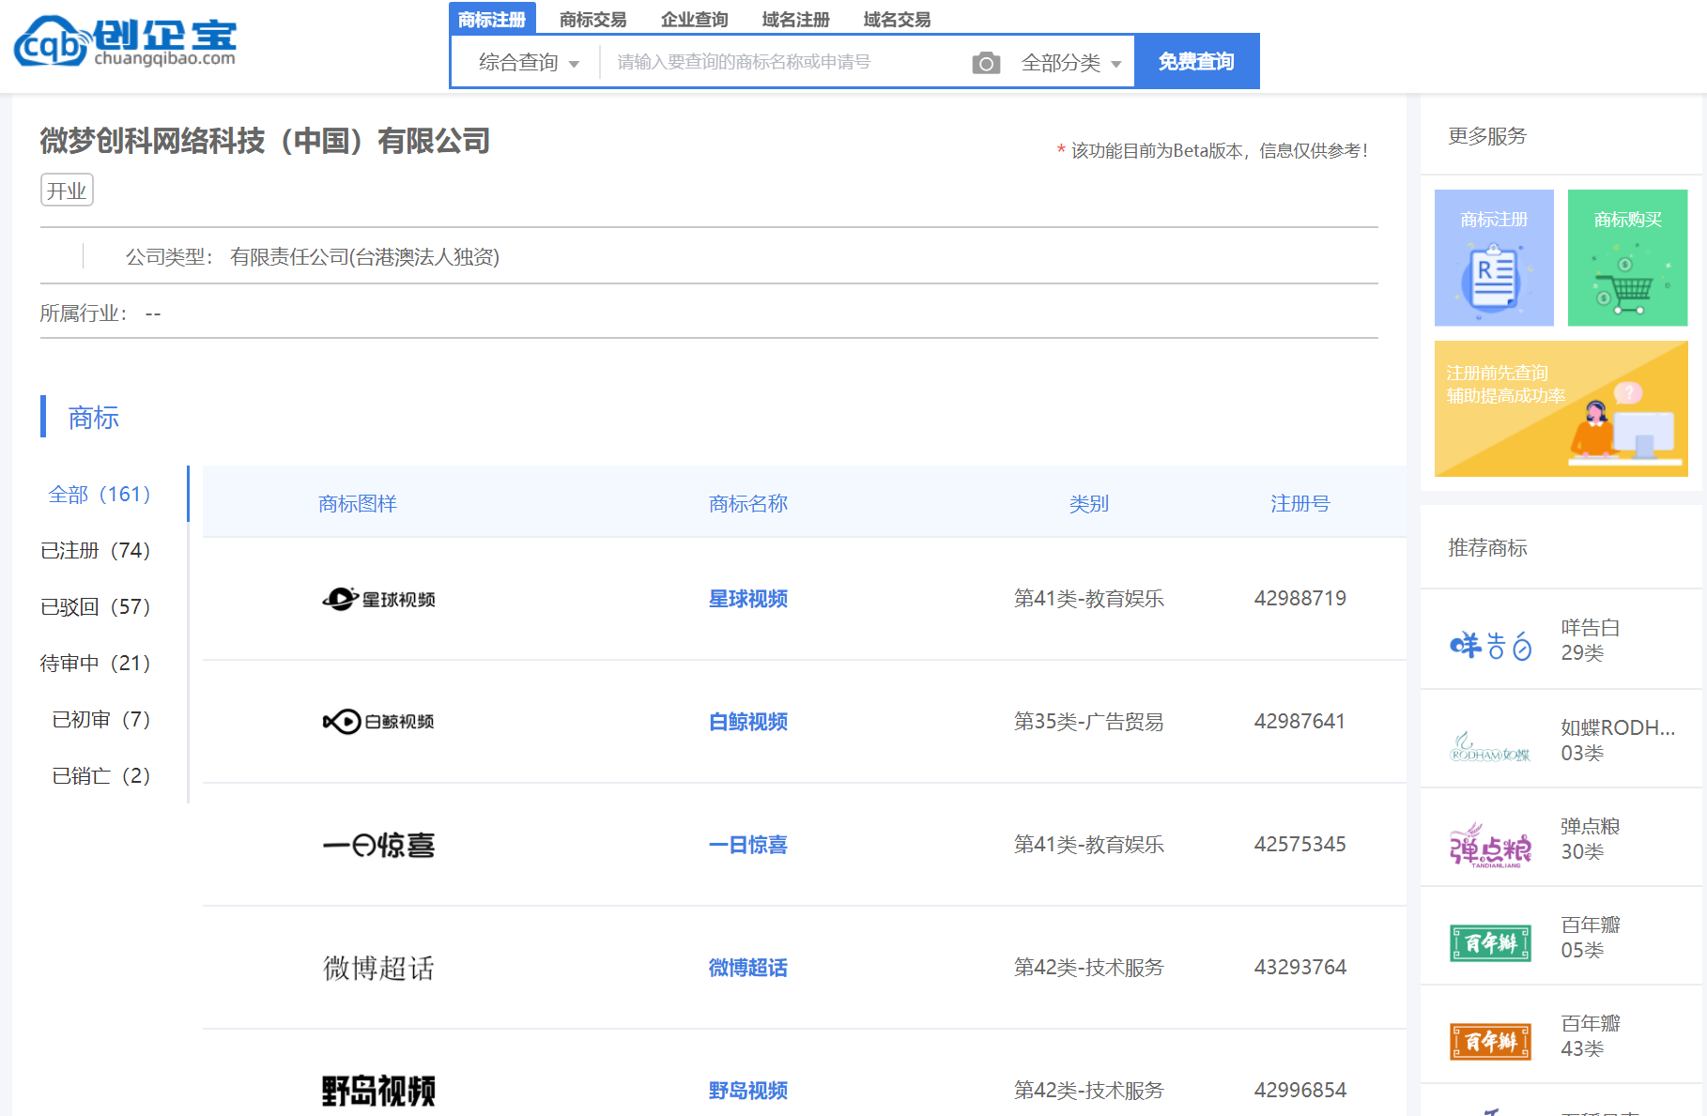1707x1116 pixels.
Task: Click the camera image-search icon
Action: click(x=986, y=63)
